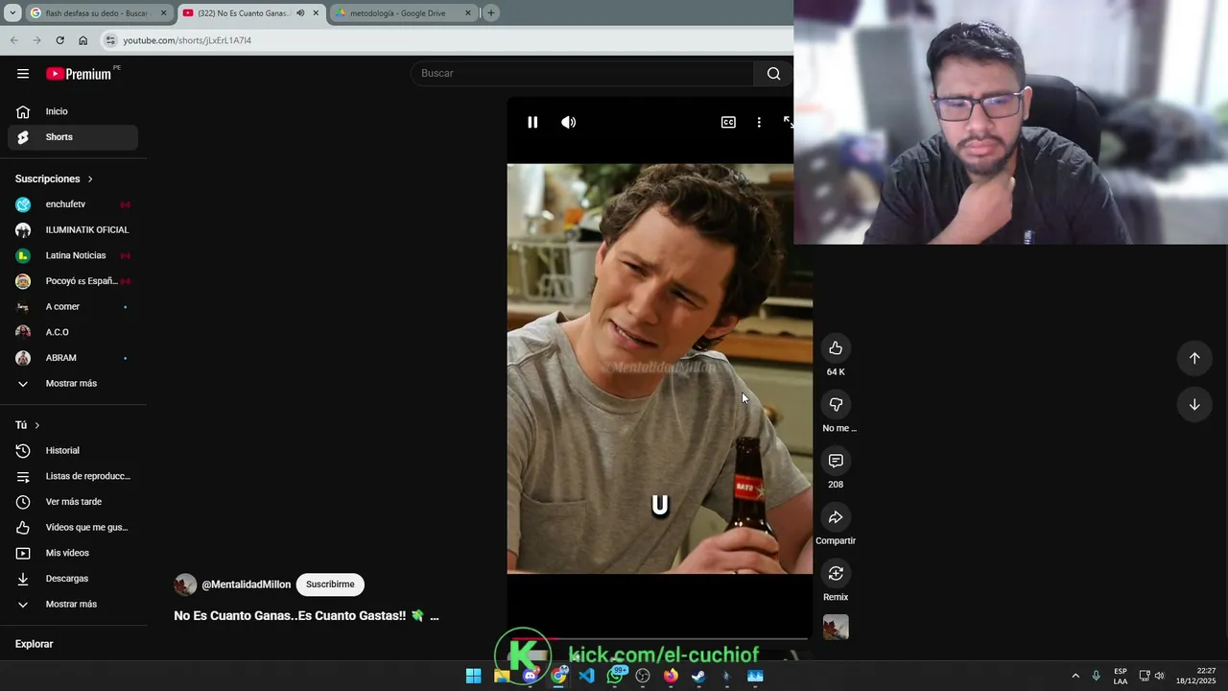
Task: Open A comer channel
Action: [73, 307]
